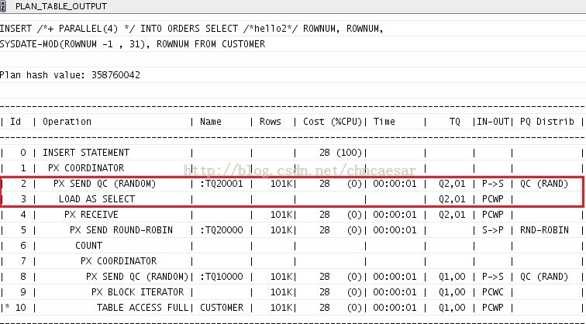The width and height of the screenshot is (586, 324).
Task: Click '101K' rows value in TABLE ACCESS FULL row
Action: [281, 308]
